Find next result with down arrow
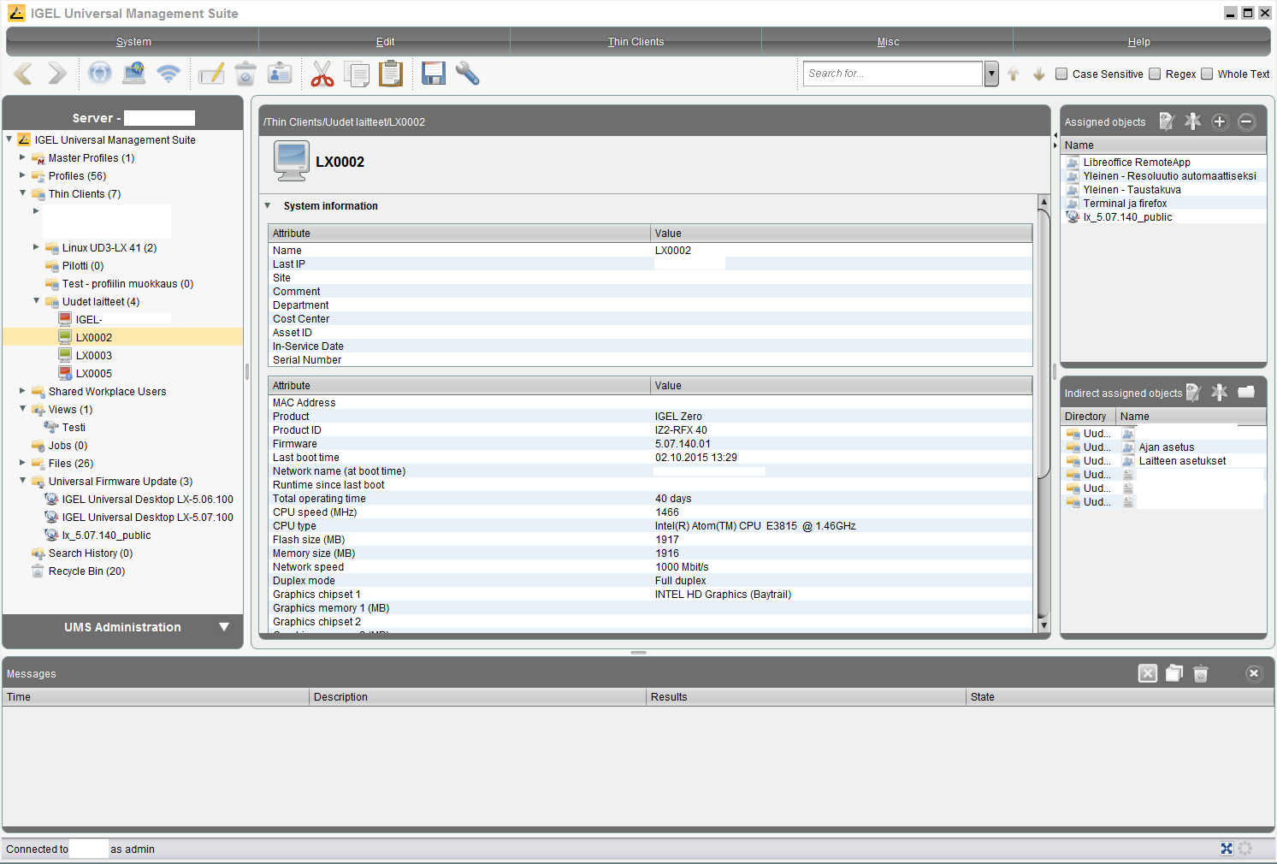This screenshot has width=1277, height=864. pyautogui.click(x=1039, y=74)
